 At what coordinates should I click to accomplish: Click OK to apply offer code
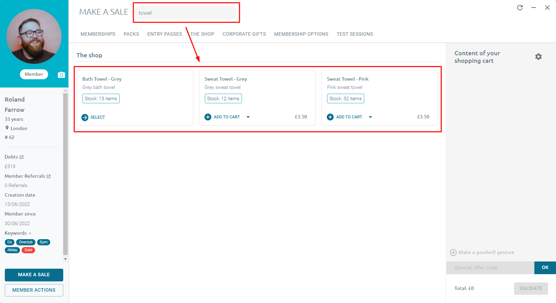(x=545, y=268)
